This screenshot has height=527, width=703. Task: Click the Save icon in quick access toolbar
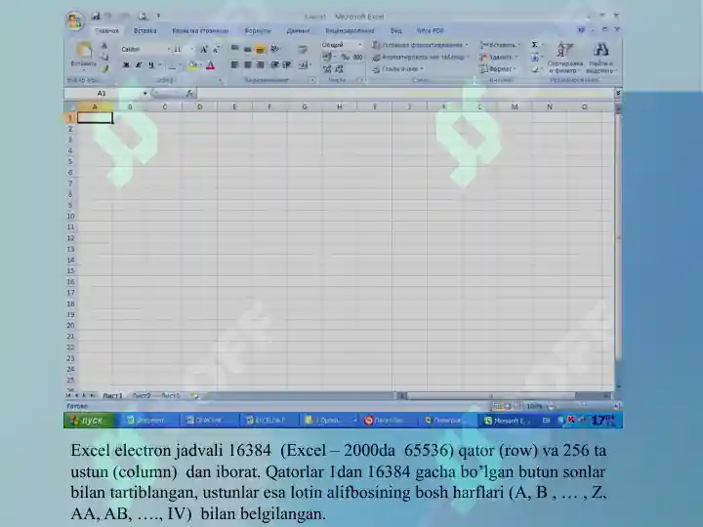[x=96, y=17]
